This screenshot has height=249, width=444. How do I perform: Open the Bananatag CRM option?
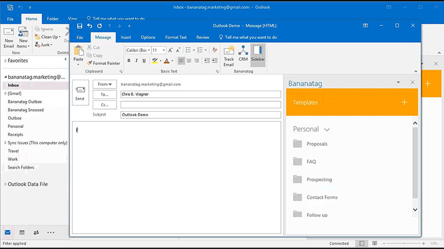click(243, 54)
